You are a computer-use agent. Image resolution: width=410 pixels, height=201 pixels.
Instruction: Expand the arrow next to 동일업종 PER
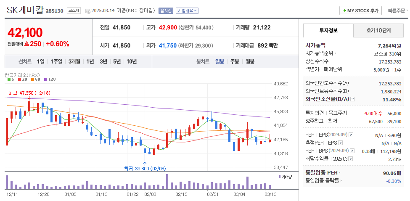coord(340,173)
